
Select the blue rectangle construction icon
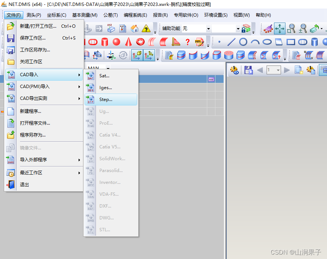click(291, 42)
